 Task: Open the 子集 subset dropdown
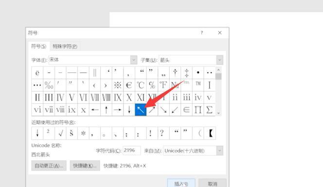(219, 60)
